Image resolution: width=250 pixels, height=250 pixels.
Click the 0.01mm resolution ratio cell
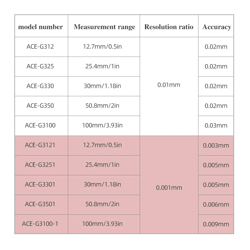click(169, 85)
